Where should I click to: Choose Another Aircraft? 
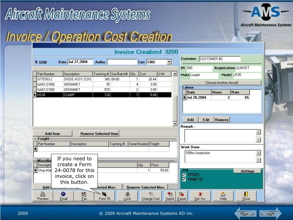[x=222, y=83]
